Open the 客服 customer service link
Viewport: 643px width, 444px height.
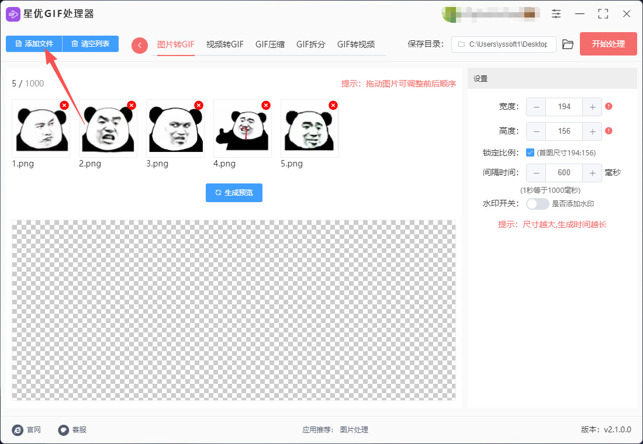tap(72, 429)
